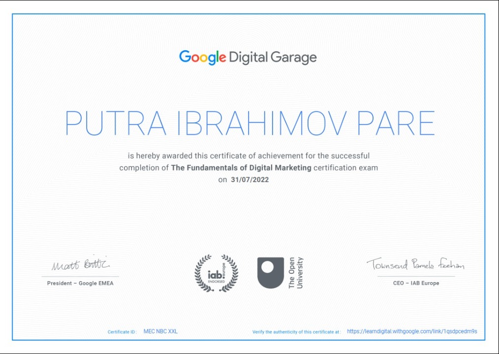Click the 'is hereby awarded this certificate' line

[x=249, y=156]
